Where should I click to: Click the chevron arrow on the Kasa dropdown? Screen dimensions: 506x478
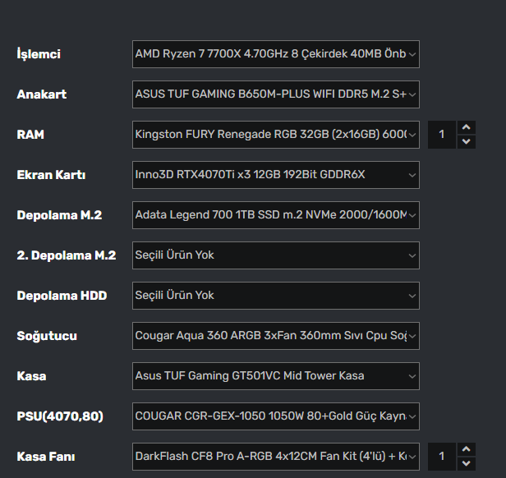(412, 376)
